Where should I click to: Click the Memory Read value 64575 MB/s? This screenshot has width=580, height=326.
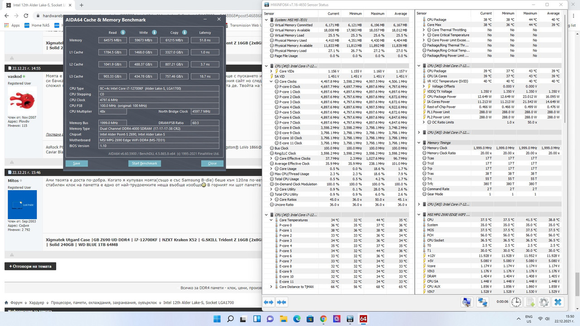click(x=113, y=40)
